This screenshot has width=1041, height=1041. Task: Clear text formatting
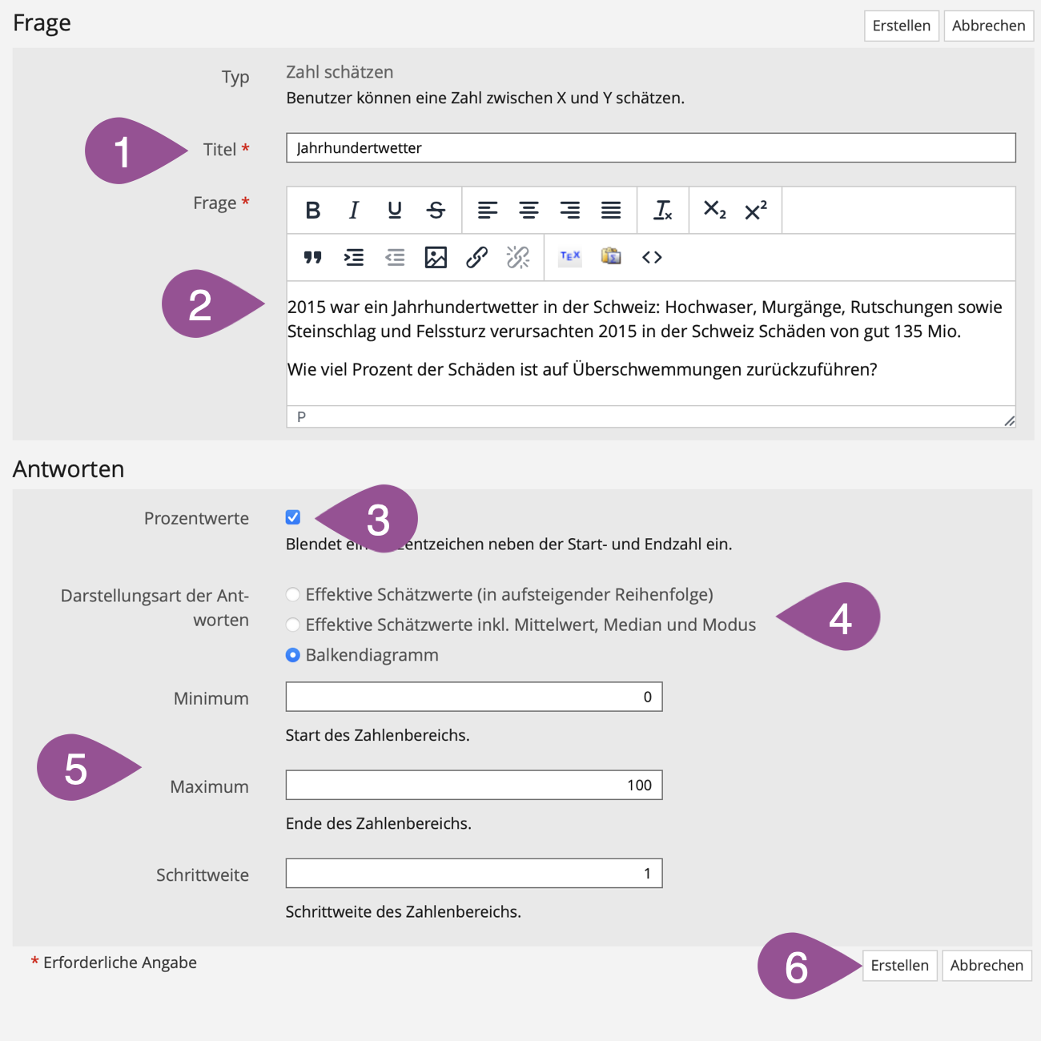pos(663,211)
